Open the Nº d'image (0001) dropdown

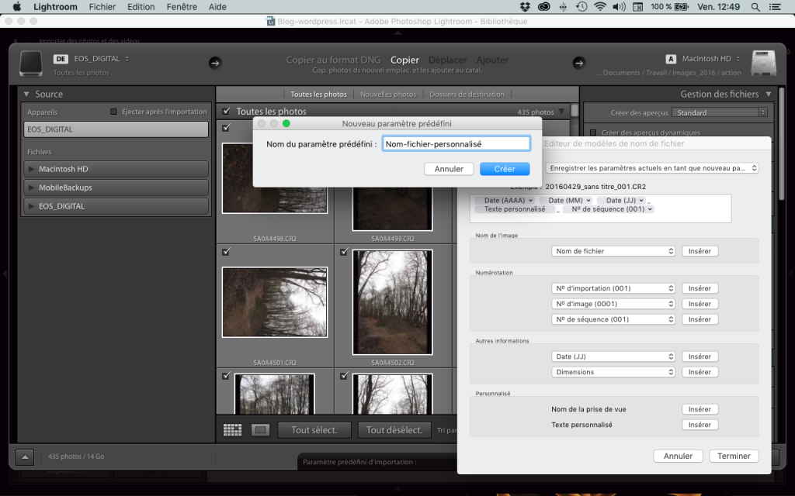(x=613, y=304)
